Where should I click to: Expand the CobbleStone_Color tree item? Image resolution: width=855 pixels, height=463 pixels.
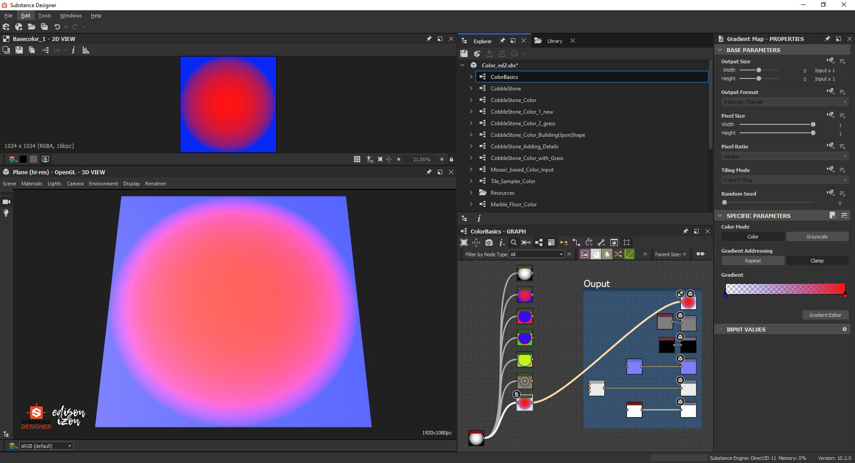point(472,100)
